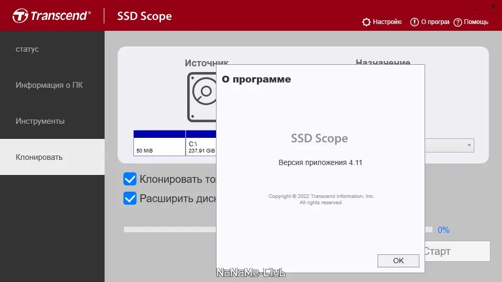Viewport: 502px width, 282px height.
Task: Click the About exclamation icon
Action: [x=414, y=22]
